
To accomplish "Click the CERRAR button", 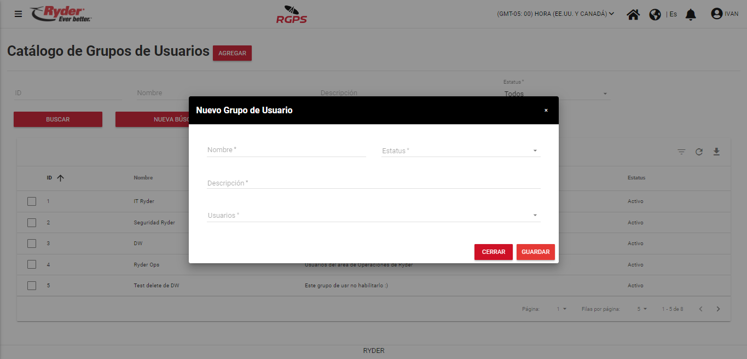I will click(x=493, y=252).
